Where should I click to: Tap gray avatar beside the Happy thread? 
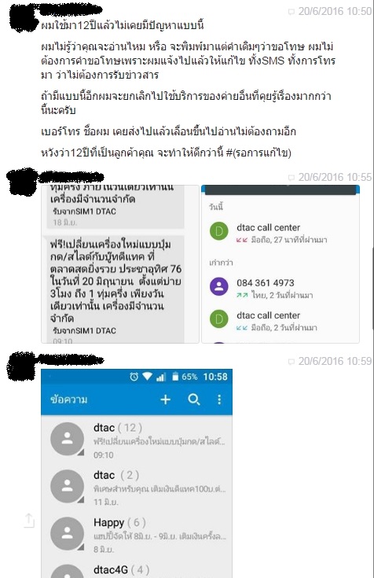[x=67, y=533]
